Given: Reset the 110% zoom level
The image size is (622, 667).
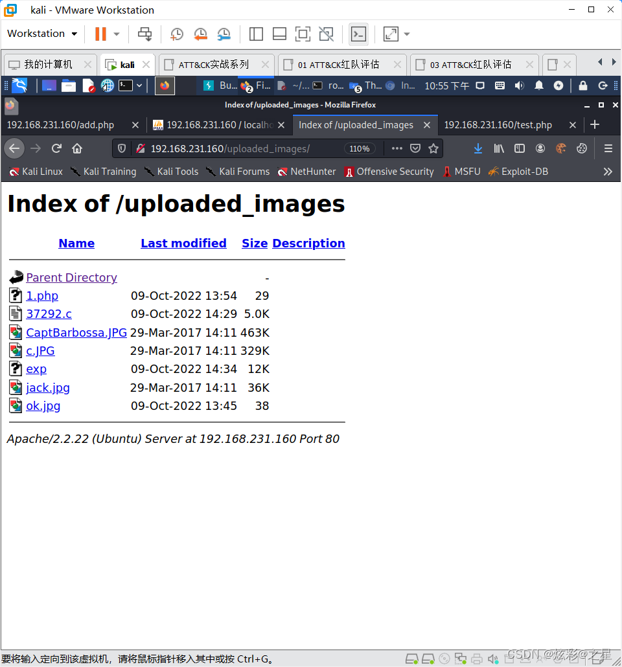Looking at the screenshot, I should [x=360, y=148].
